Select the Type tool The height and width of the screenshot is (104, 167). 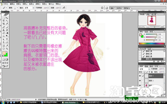click(x=7, y=39)
